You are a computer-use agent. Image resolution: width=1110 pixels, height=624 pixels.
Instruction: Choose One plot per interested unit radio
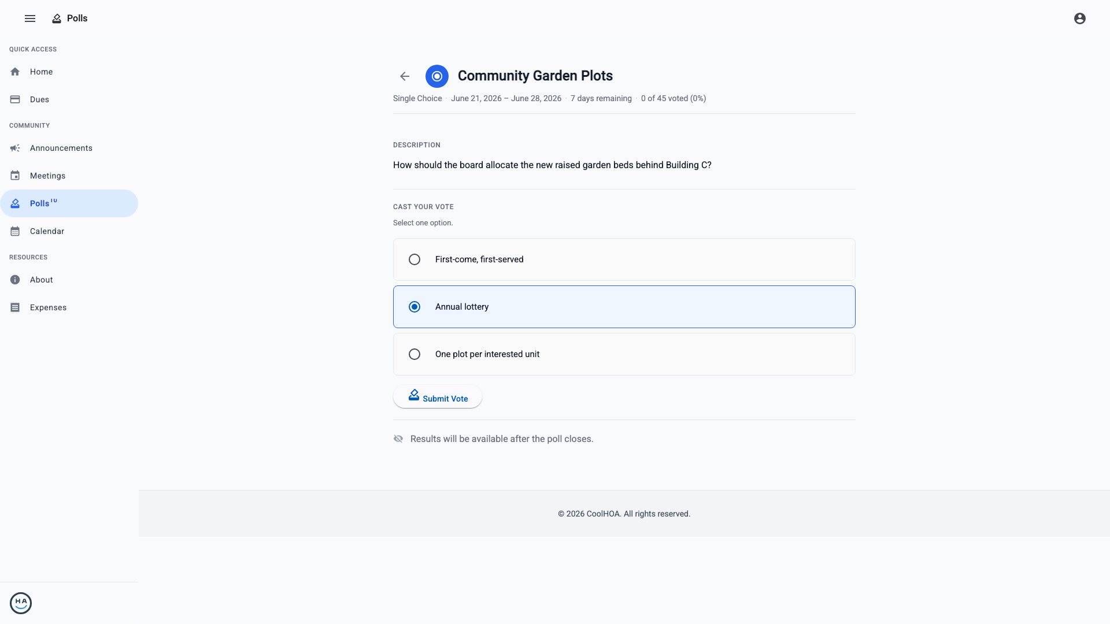[415, 354]
